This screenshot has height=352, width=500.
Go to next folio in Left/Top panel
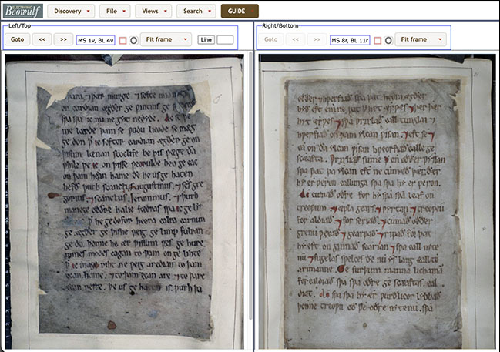click(63, 39)
